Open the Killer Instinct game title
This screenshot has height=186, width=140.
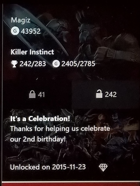(32, 52)
